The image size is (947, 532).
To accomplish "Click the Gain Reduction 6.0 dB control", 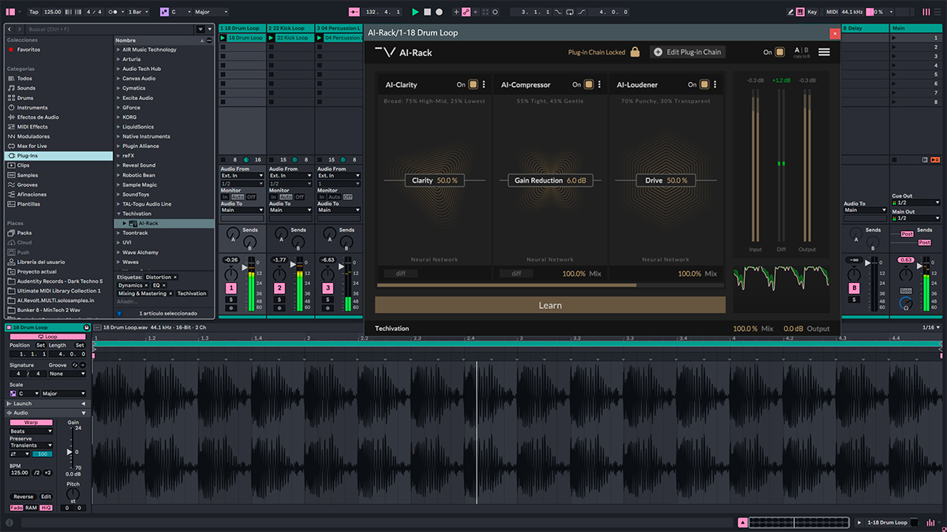I will click(x=550, y=180).
